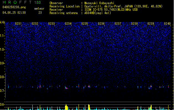Click the 0.8 kHz axis label
Image resolution: width=174 pixels, height=110 pixels.
tap(2, 77)
